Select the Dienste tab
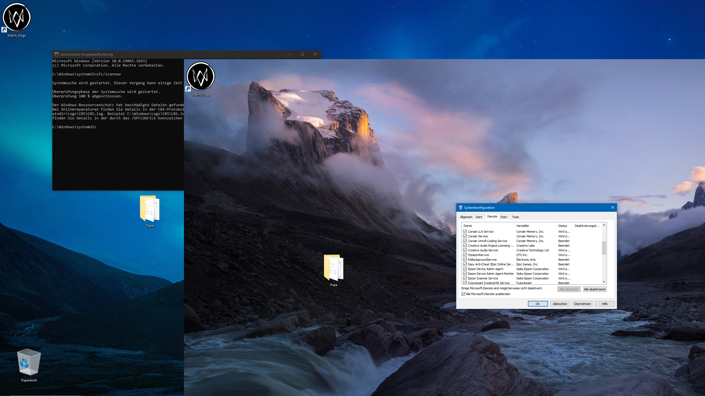The image size is (705, 396). pos(493,216)
